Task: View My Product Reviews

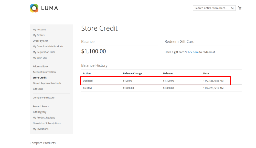Action: (x=44, y=118)
